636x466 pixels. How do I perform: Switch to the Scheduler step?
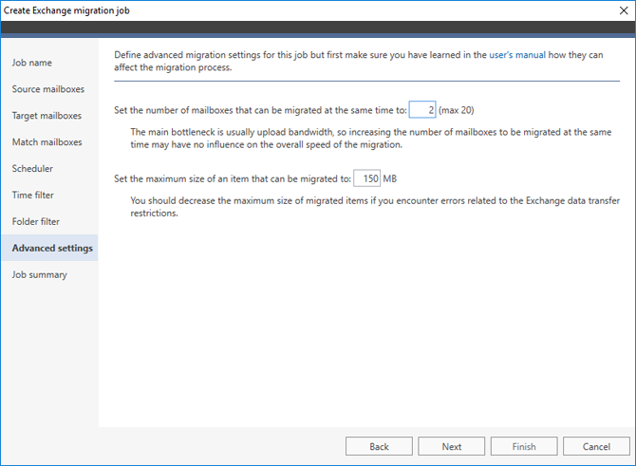[32, 169]
